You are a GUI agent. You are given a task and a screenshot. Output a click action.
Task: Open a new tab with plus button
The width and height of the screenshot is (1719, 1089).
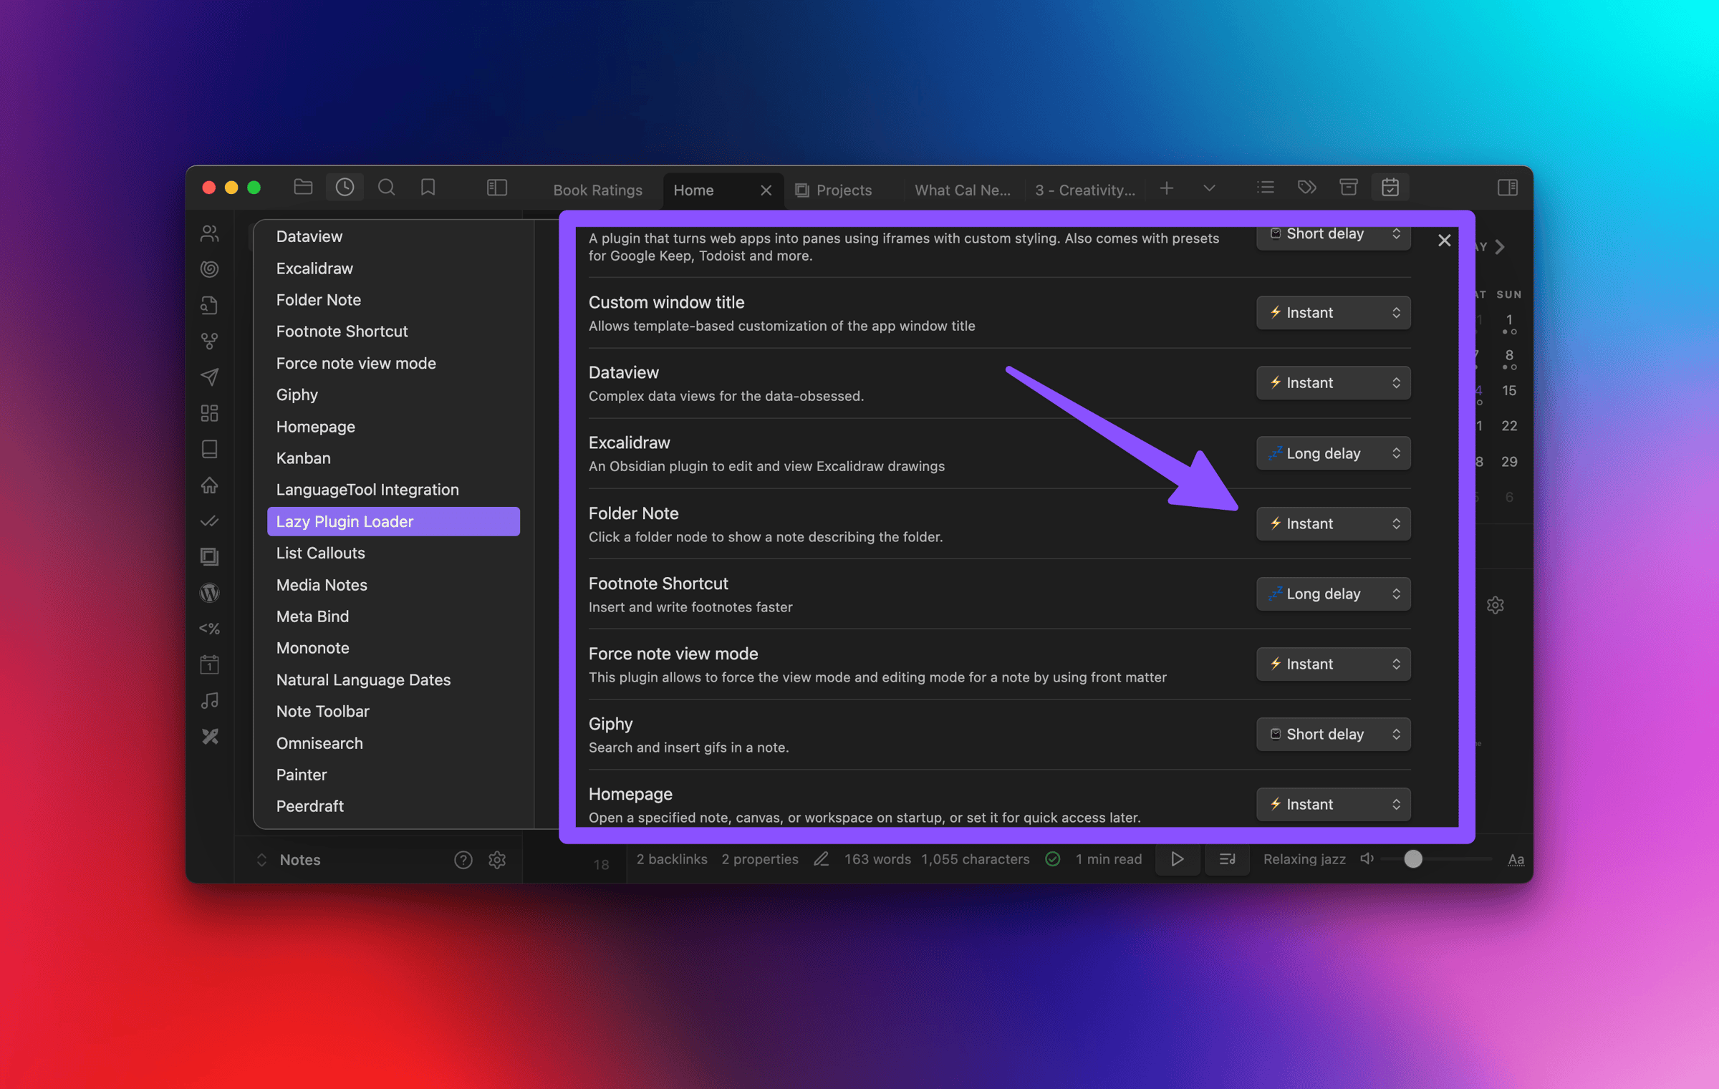coord(1166,188)
